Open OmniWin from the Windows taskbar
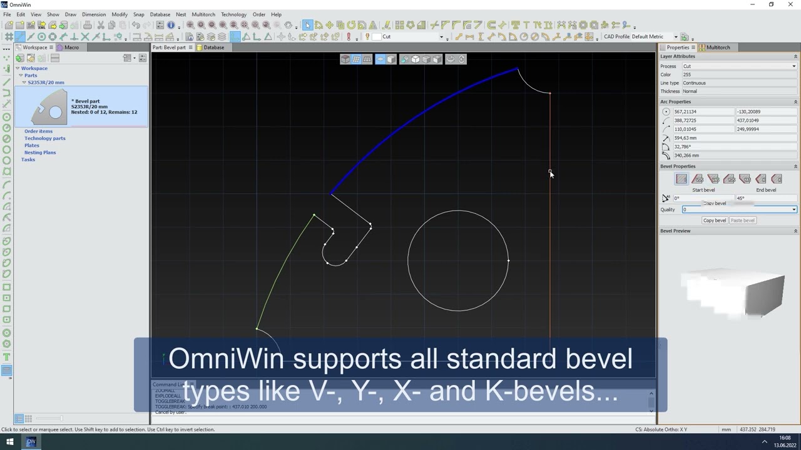 [31, 442]
